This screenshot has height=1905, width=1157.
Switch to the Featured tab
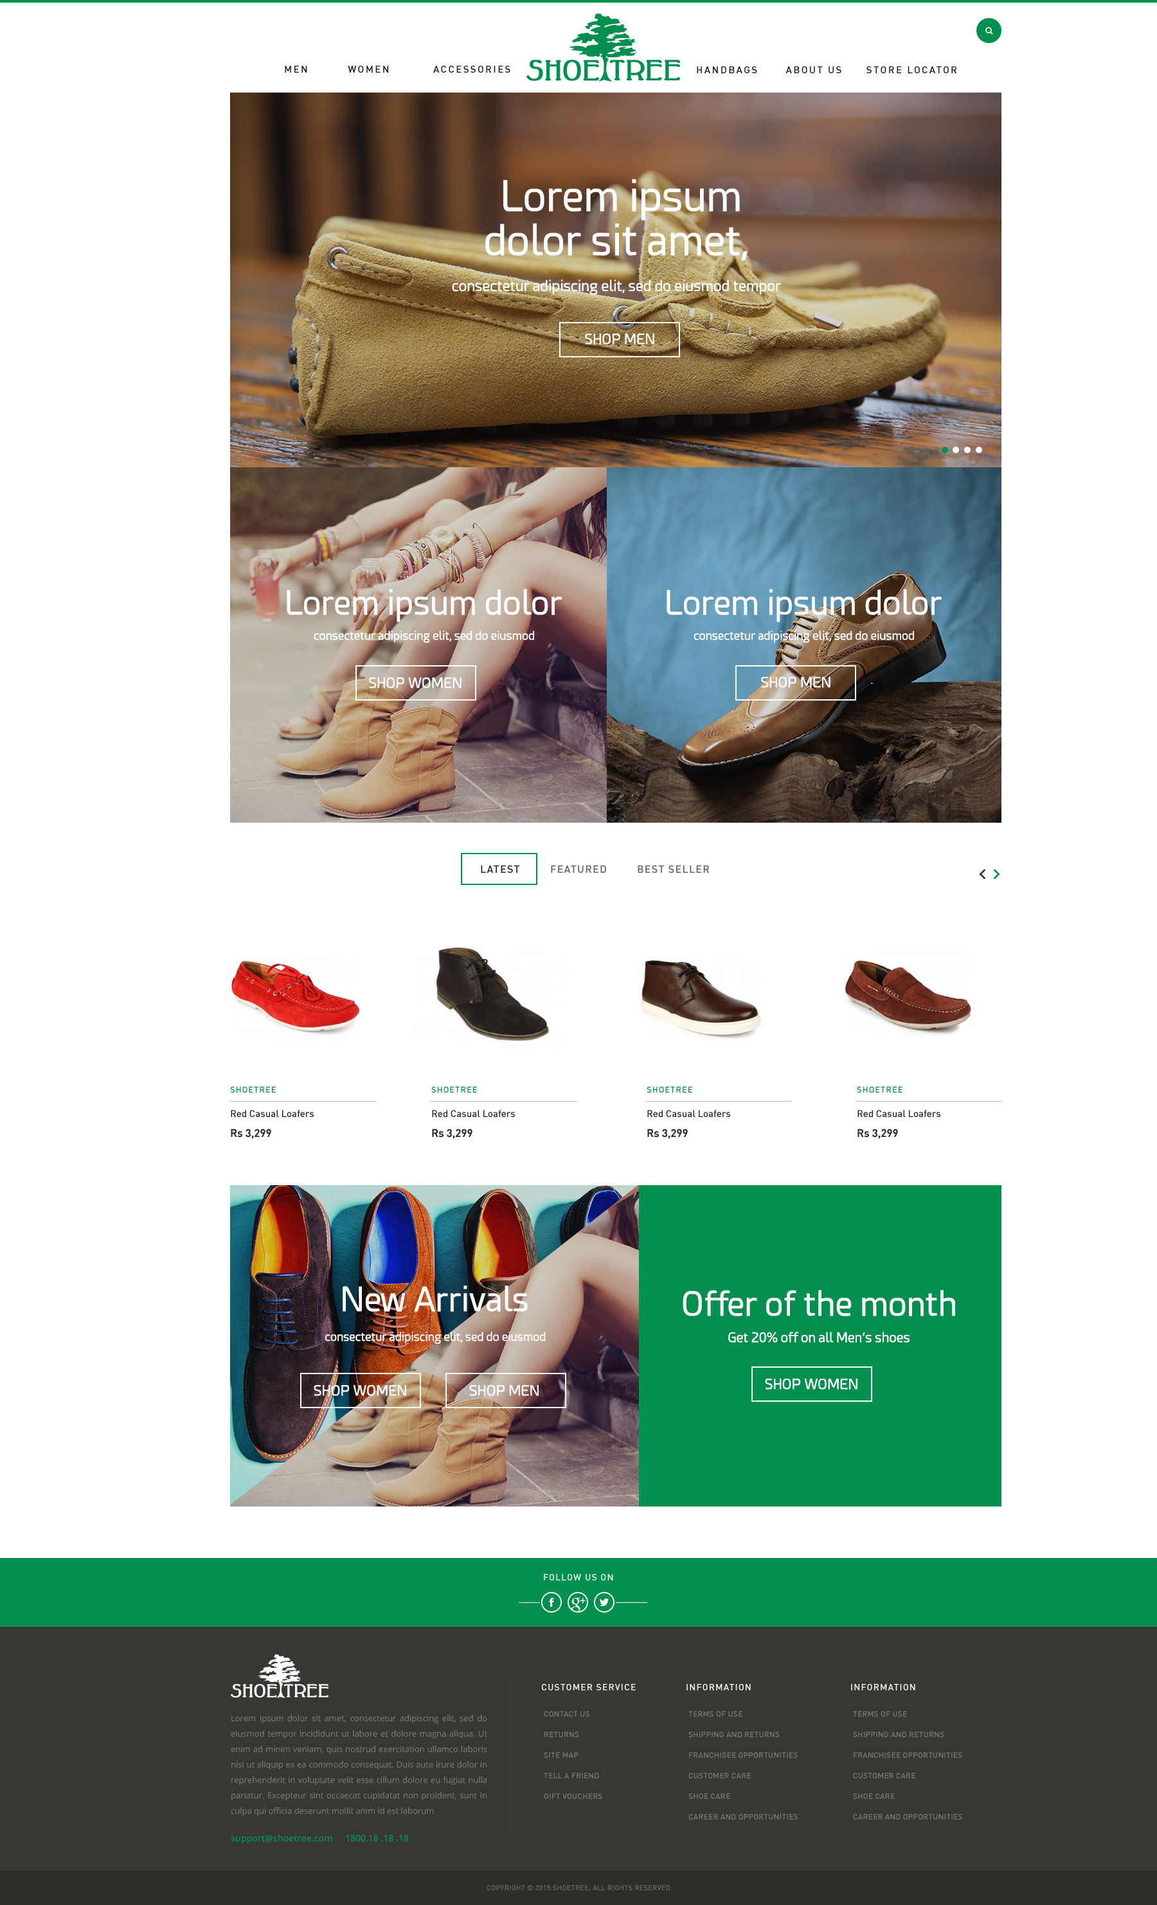[x=578, y=869]
